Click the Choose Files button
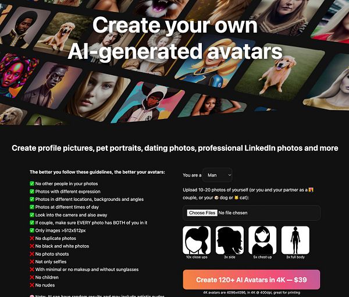Screen dimensions: 349x297 tap(202, 213)
